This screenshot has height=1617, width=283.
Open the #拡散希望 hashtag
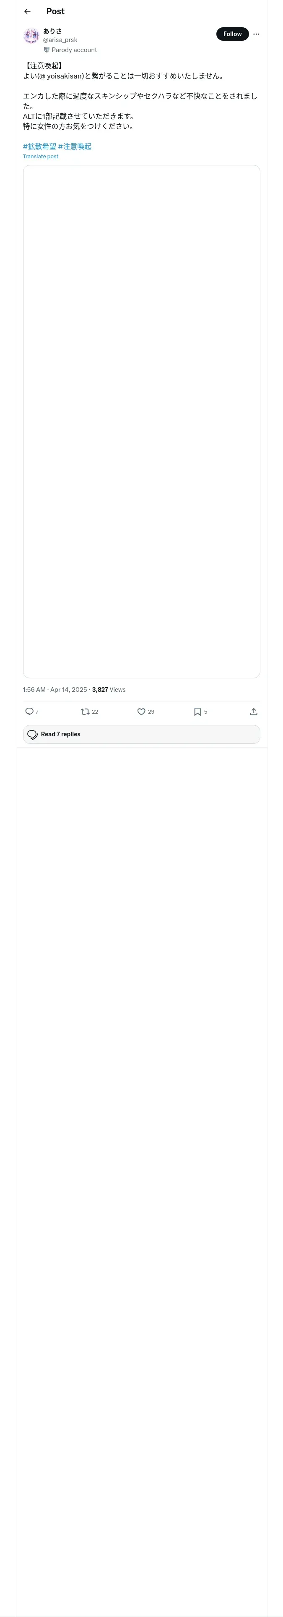tap(39, 146)
